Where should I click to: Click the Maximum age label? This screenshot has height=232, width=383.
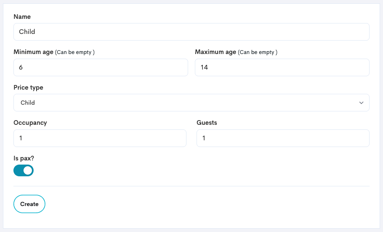pyautogui.click(x=215, y=52)
